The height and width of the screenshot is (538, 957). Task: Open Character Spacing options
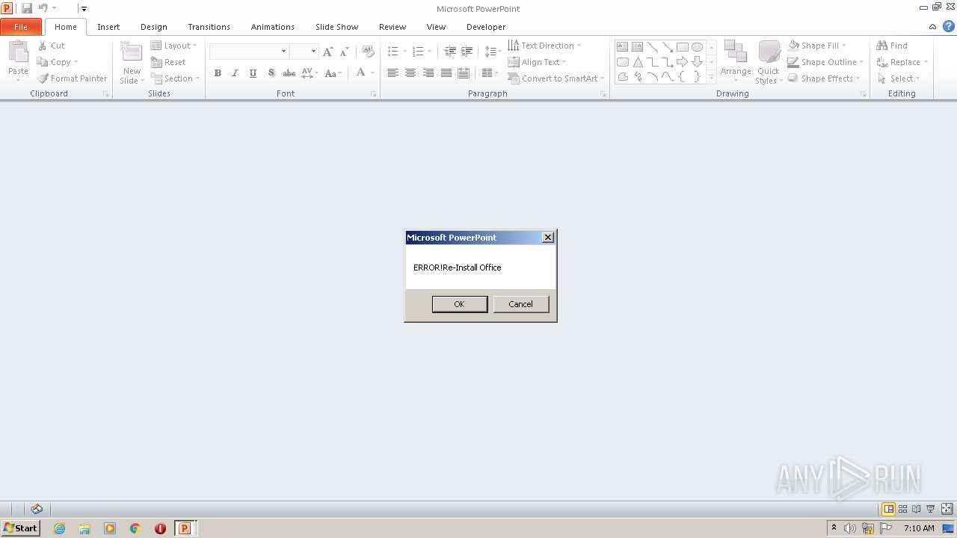(x=309, y=73)
